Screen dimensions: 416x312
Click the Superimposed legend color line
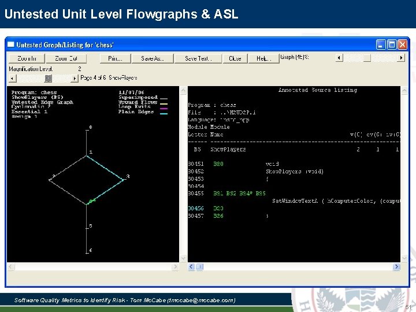click(x=164, y=99)
